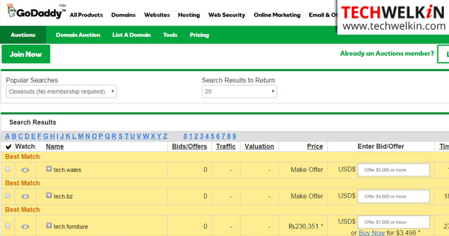The width and height of the screenshot is (449, 236).
Task: Click the Join Now button
Action: [x=26, y=54]
